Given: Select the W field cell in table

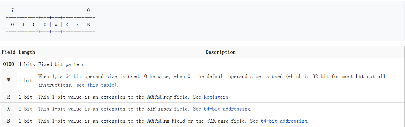Looking at the screenshot, I should 9,80.
